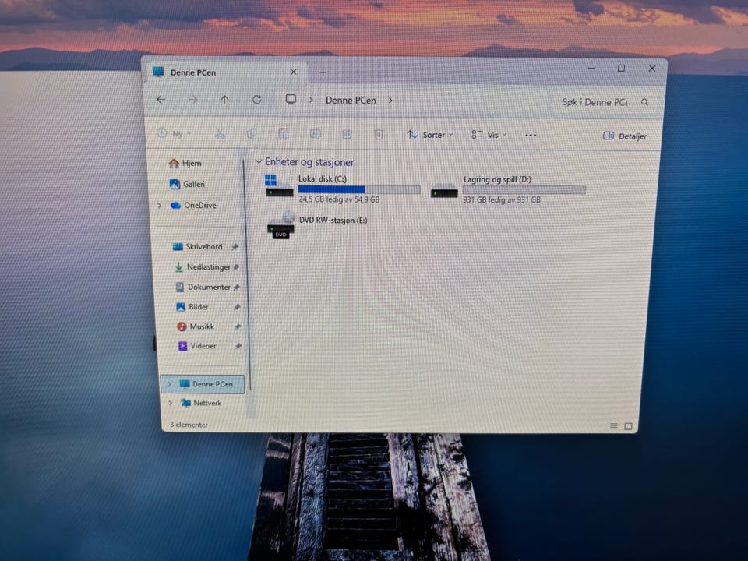Click the 3 elementer status text
This screenshot has width=748, height=561.
189,425
